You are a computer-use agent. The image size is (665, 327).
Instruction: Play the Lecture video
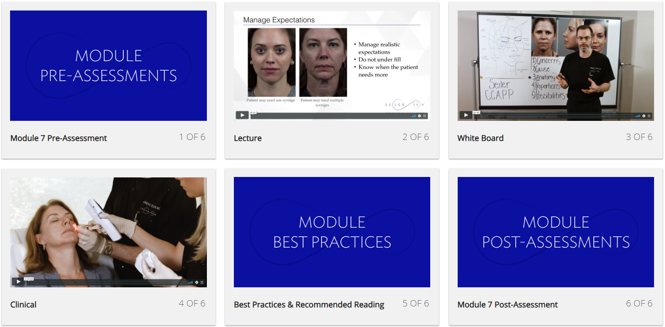click(242, 115)
